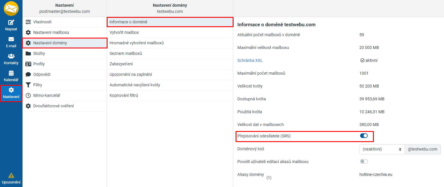Open the Kalendář calendar icon
This screenshot has height=187, width=444.
11,73
